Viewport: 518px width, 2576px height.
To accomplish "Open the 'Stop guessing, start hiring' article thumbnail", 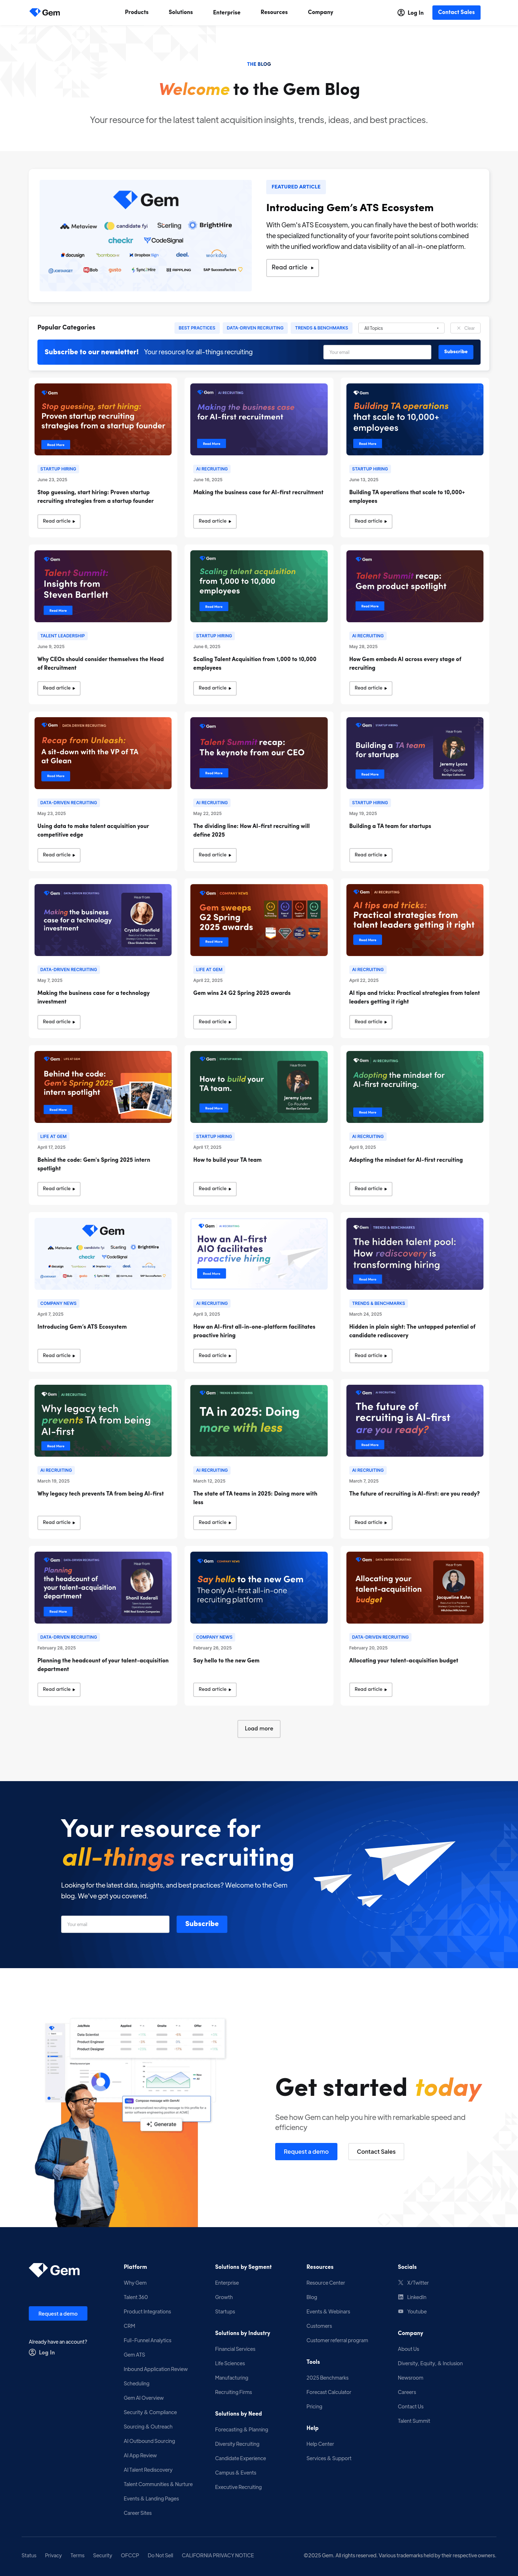I will pos(103,419).
